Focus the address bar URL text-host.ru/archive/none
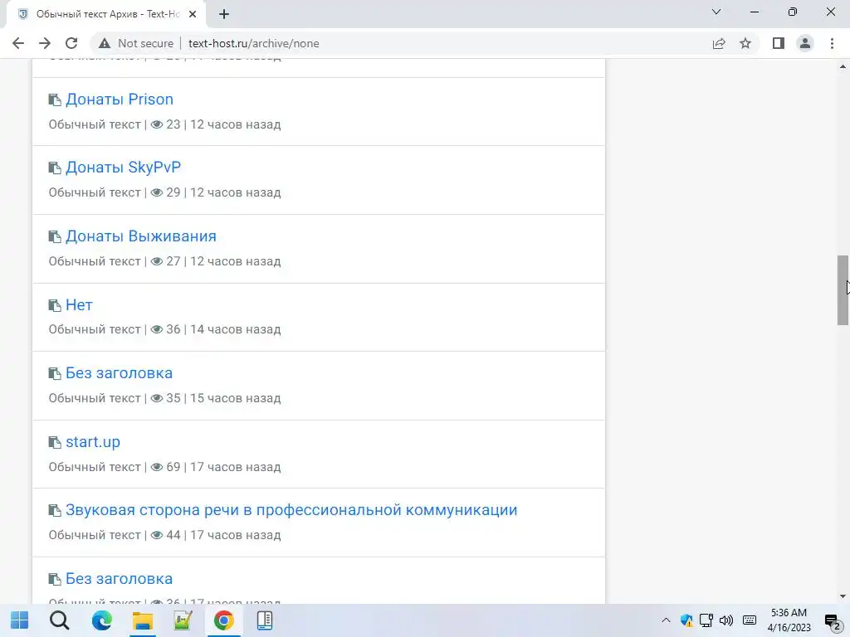 click(x=254, y=43)
